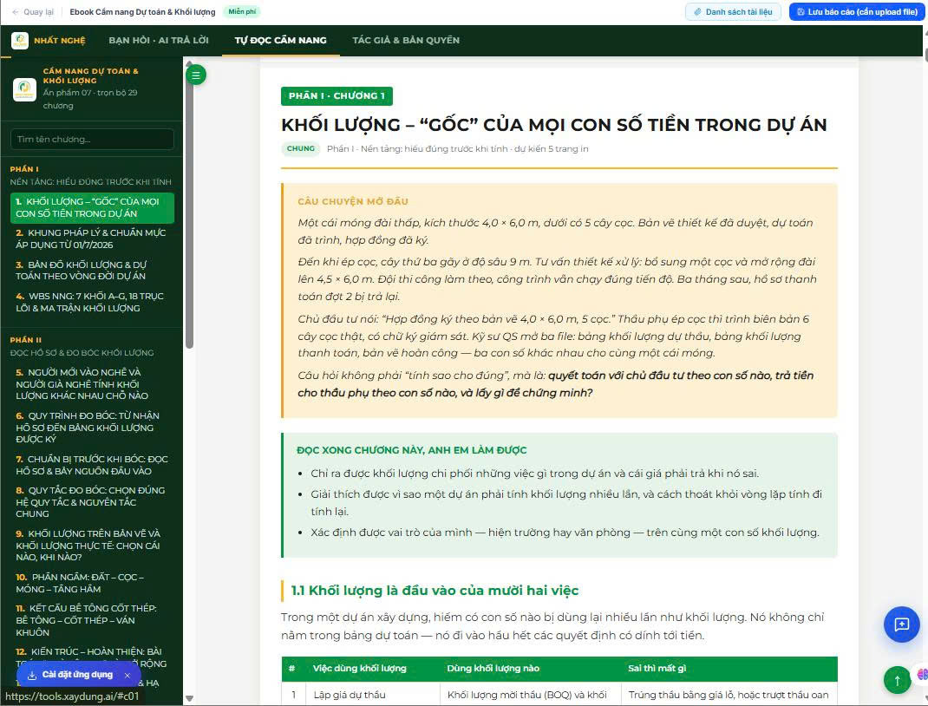Screen dimensions: 928x706
Task: Open chapter 1 Khối lượng – Gốc của mọi con số
Action: 92,207
